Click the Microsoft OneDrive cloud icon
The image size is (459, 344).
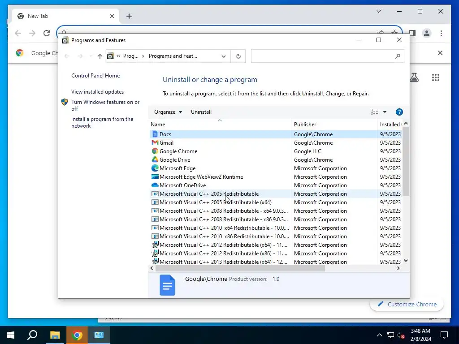click(155, 185)
